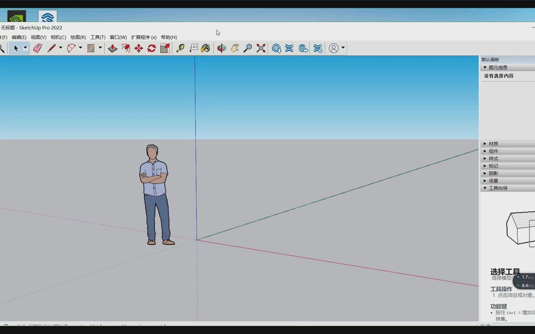535x334 pixels.
Task: Select the Eraser tool
Action: [37, 48]
